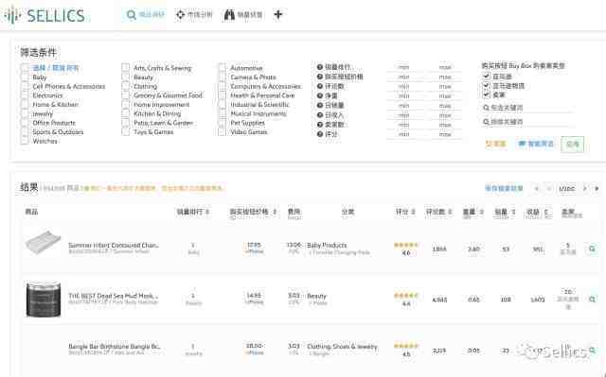Check the Home & Kitchen category
This screenshot has width=606, height=377.
(25, 105)
